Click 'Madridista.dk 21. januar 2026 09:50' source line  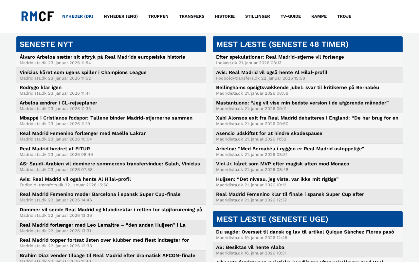pyautogui.click(x=252, y=124)
